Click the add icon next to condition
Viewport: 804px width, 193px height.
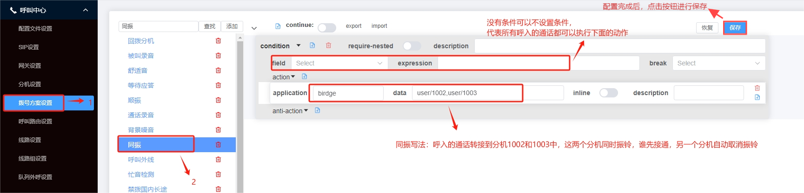click(312, 45)
